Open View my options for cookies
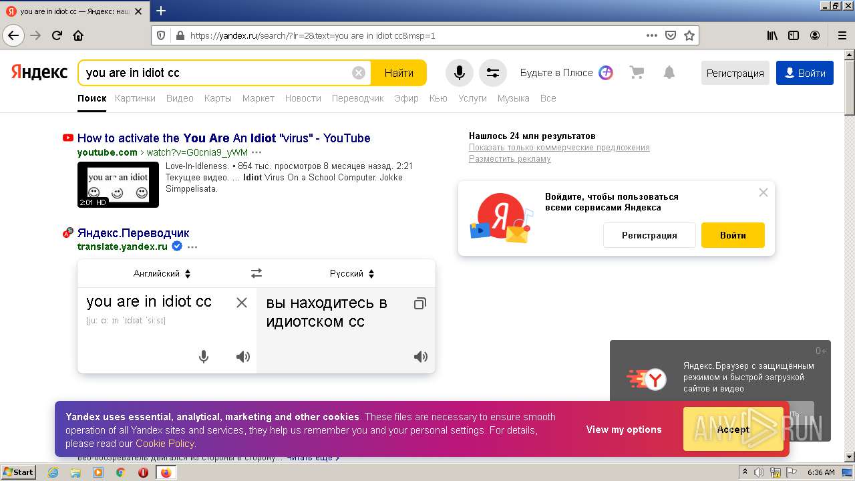The width and height of the screenshot is (855, 481). 624,430
